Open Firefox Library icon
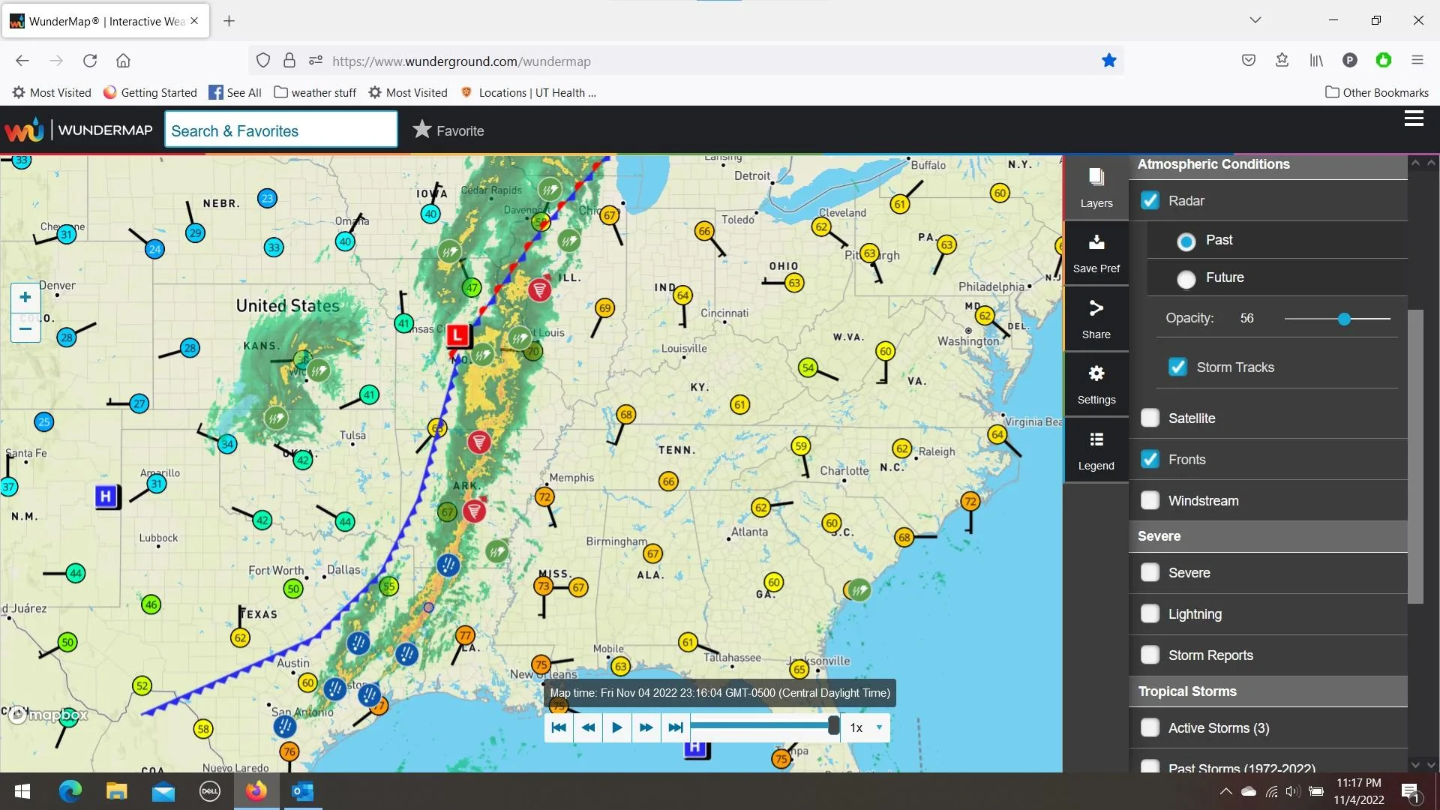 [1316, 61]
